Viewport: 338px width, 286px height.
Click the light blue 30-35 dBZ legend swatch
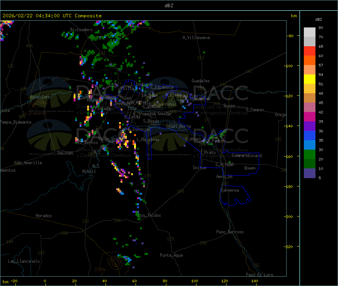(309, 145)
